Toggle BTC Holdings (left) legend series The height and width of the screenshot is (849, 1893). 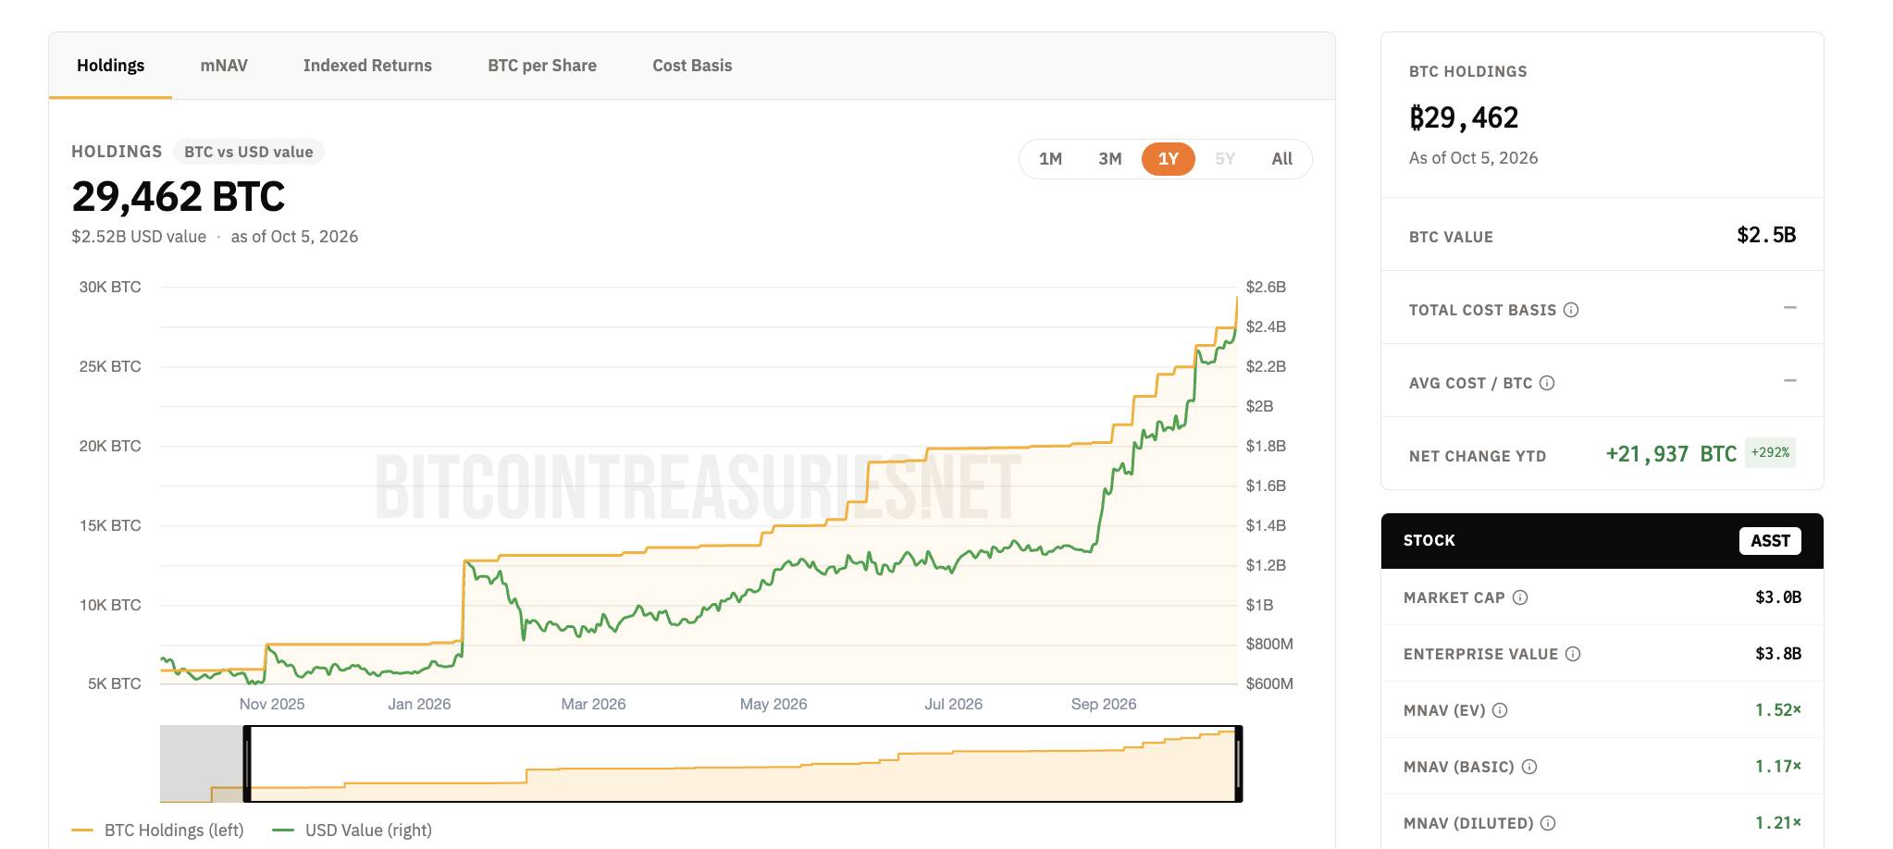click(x=158, y=831)
